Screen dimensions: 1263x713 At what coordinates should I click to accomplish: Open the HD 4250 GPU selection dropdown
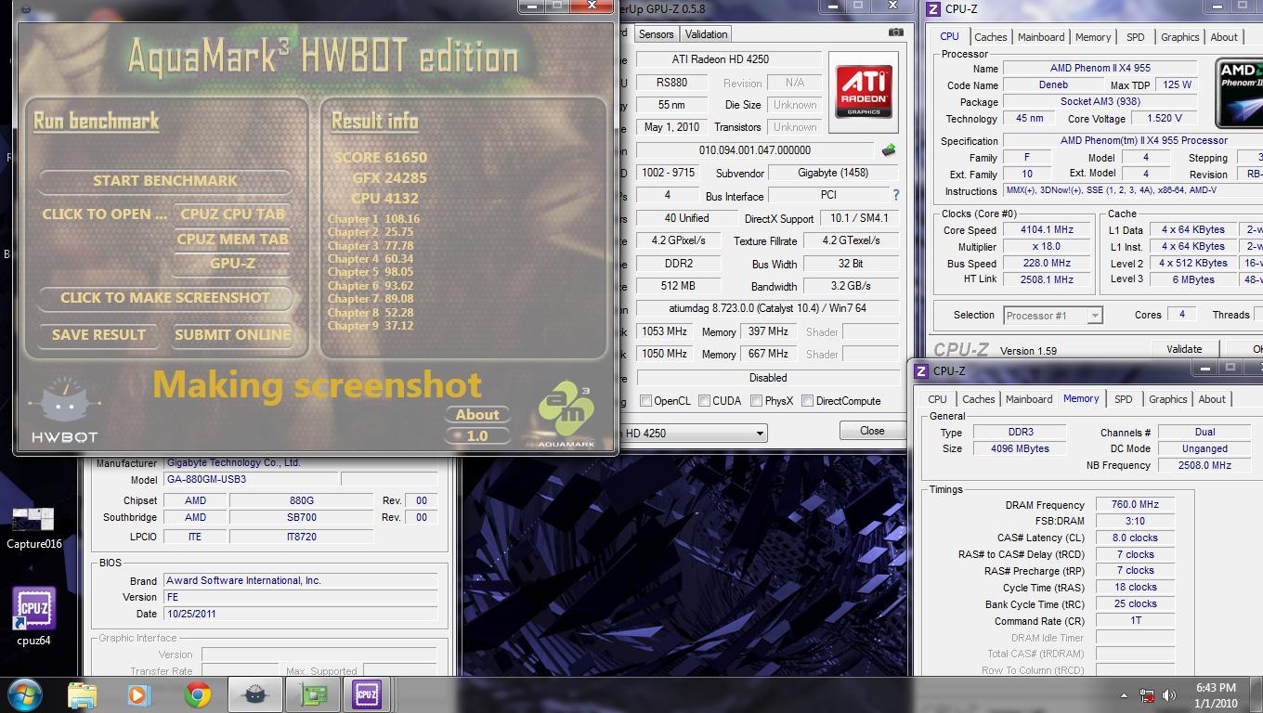point(760,434)
